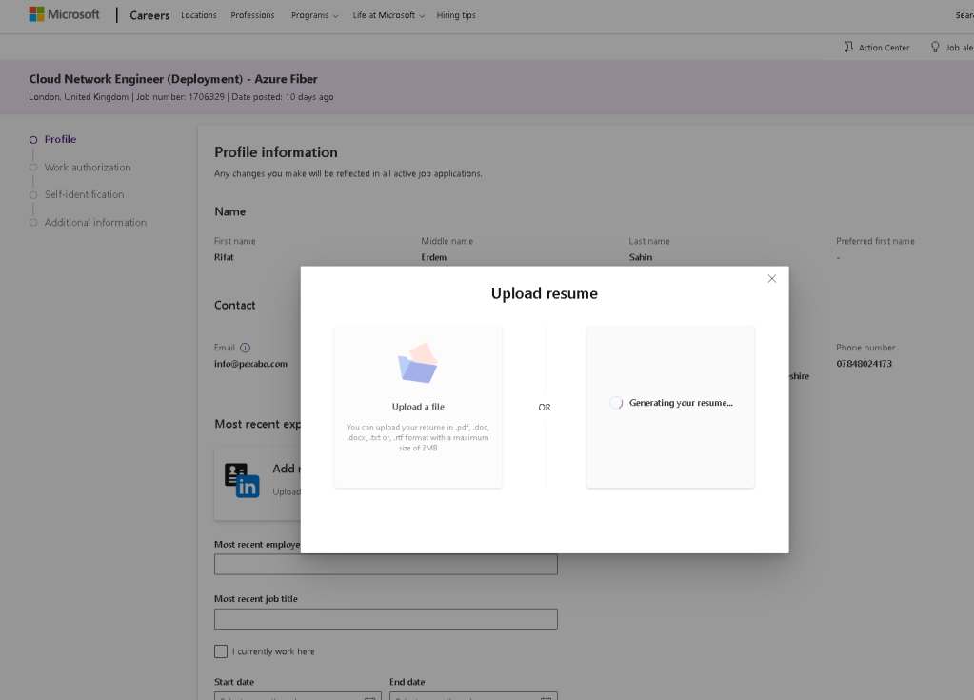Open the Professions menu item
974x700 pixels.
click(252, 15)
